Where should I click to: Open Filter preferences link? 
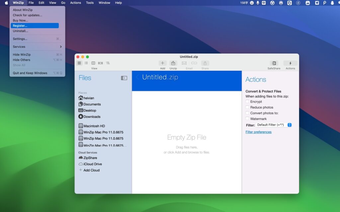pyautogui.click(x=259, y=132)
